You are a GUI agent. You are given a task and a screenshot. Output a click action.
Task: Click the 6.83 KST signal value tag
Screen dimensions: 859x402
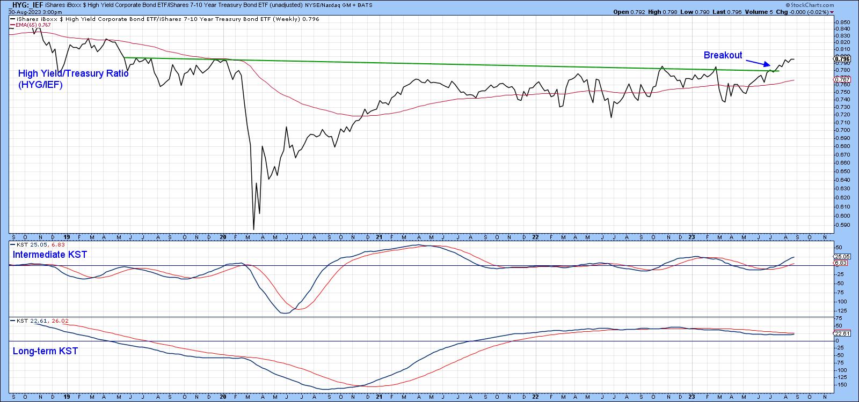point(842,263)
